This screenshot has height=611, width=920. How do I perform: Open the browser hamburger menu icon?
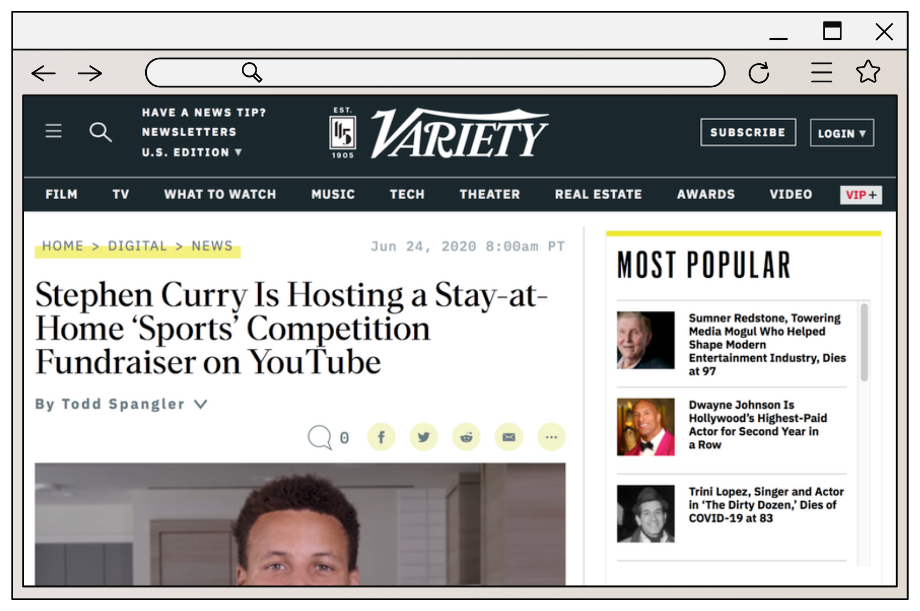click(822, 72)
